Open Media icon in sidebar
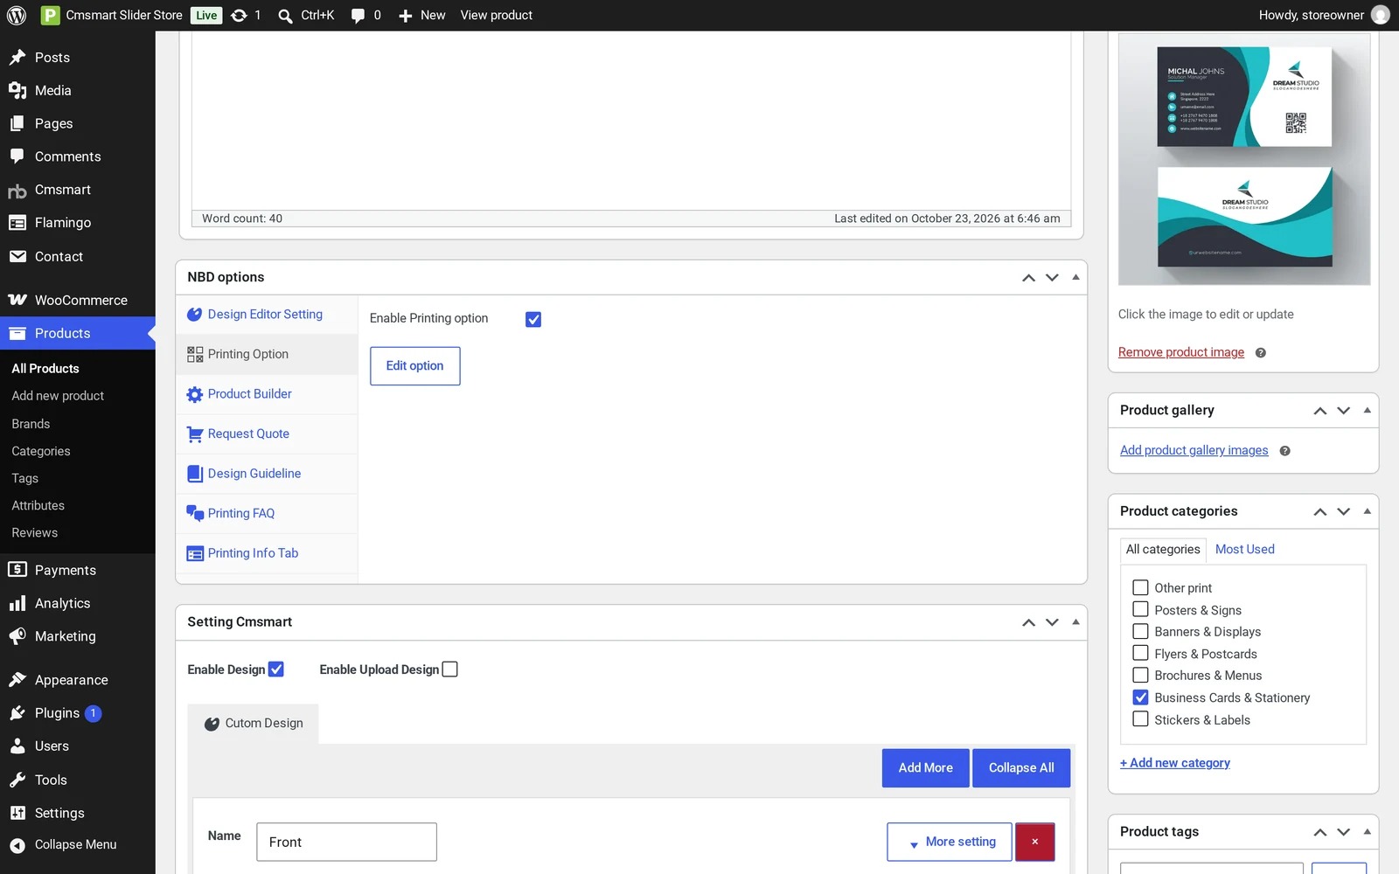The height and width of the screenshot is (874, 1399). click(17, 91)
